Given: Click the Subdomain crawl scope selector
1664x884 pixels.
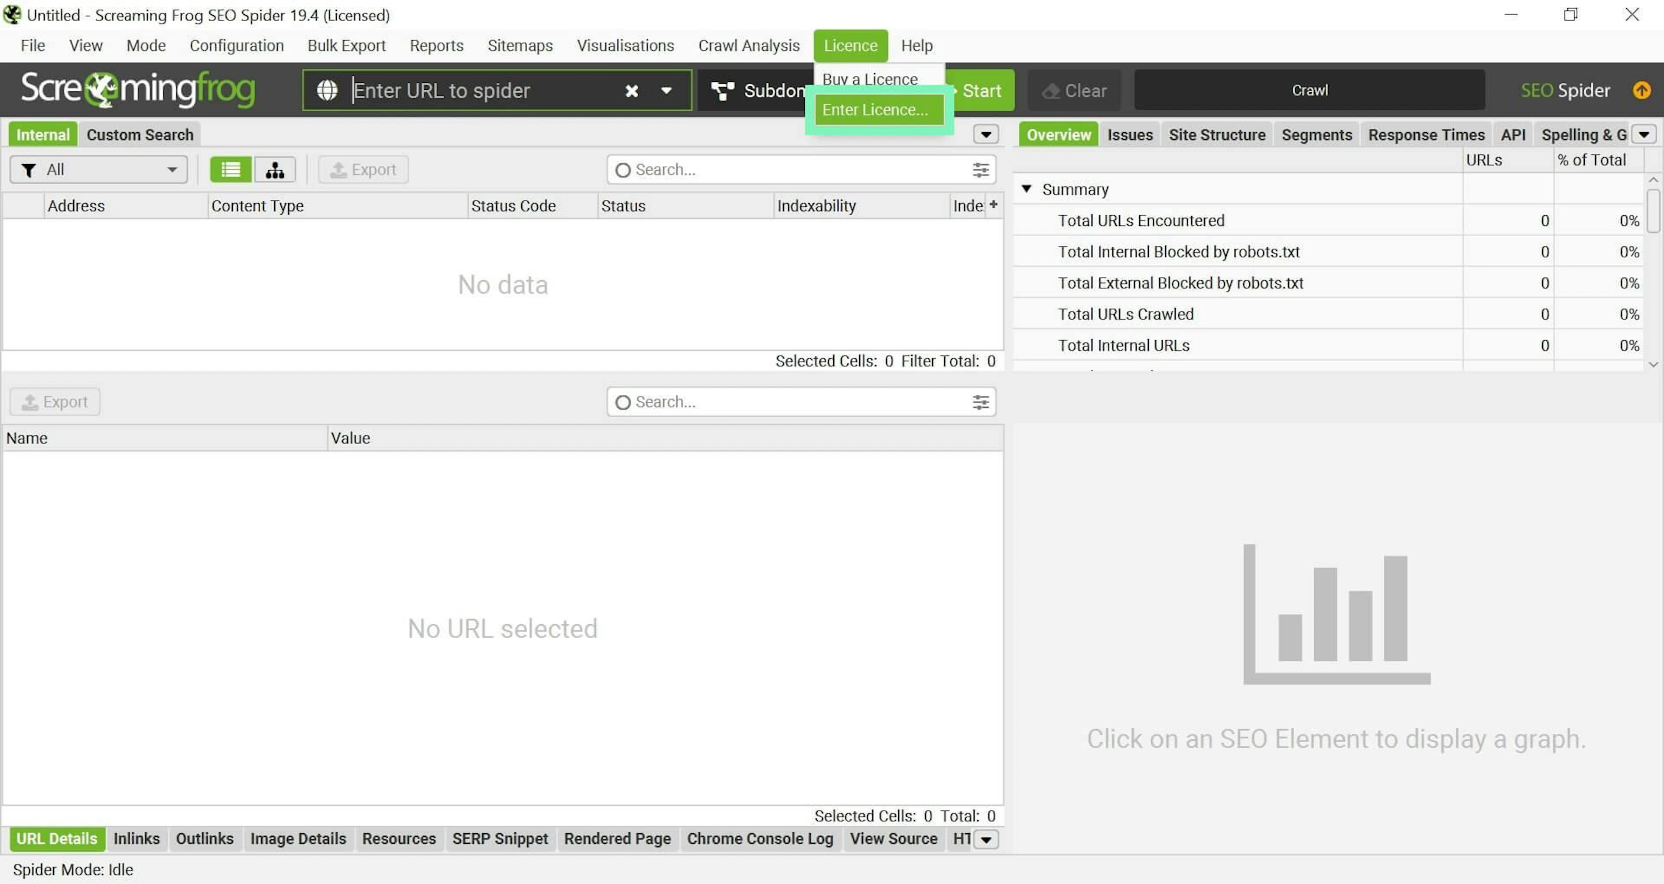Looking at the screenshot, I should [756, 91].
